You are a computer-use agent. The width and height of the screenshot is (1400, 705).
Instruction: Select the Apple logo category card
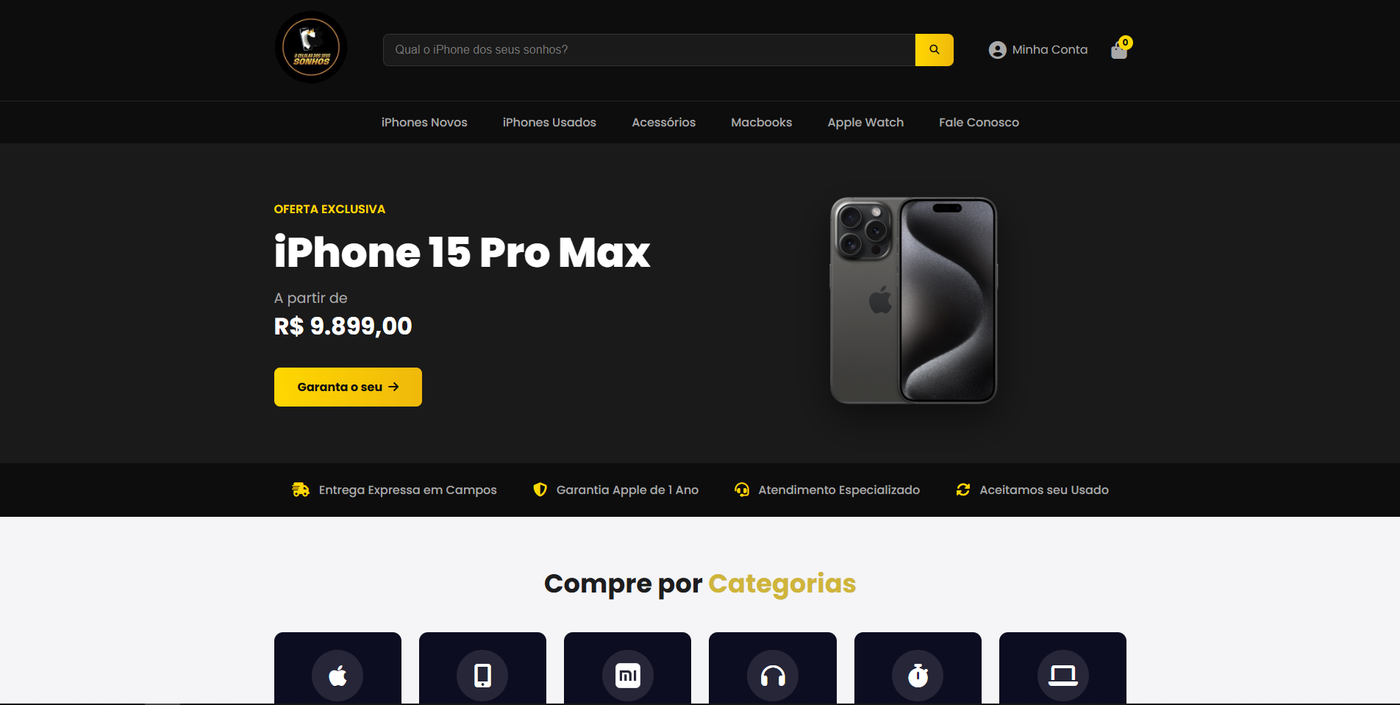coord(337,668)
